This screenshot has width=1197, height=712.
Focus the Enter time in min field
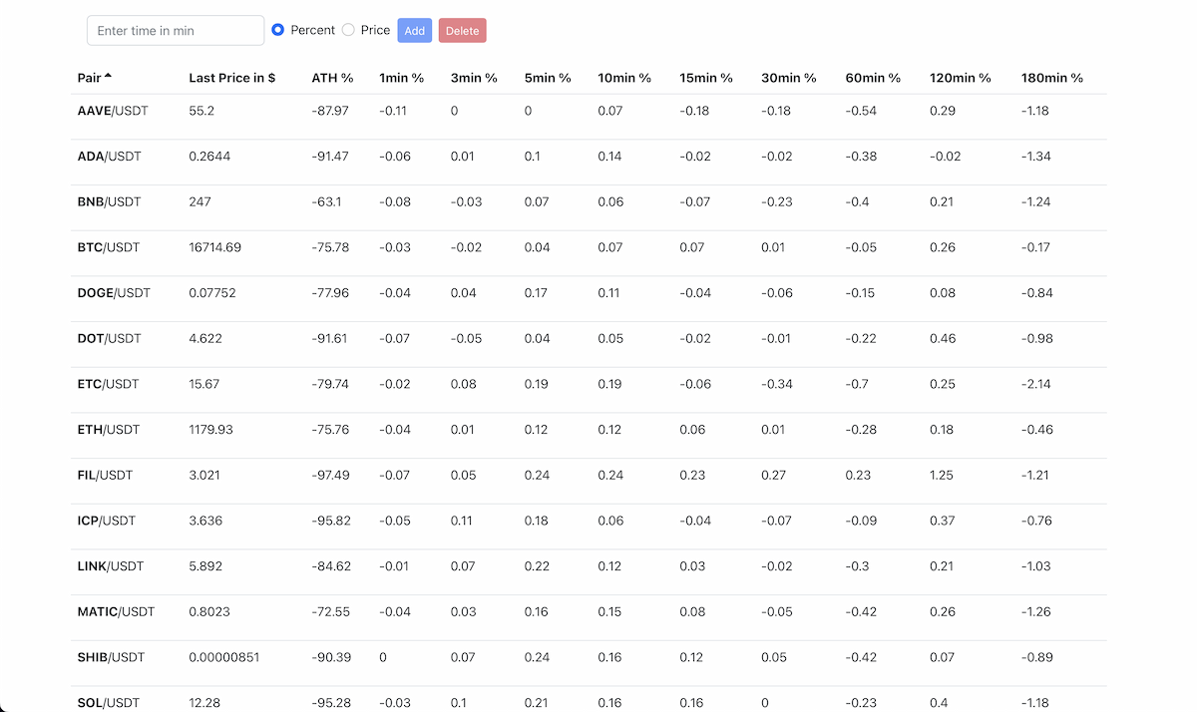[x=176, y=30]
